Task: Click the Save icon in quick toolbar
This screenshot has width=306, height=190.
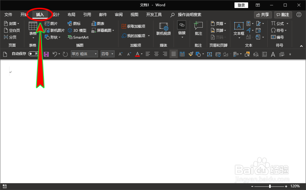Action: (x=46, y=54)
